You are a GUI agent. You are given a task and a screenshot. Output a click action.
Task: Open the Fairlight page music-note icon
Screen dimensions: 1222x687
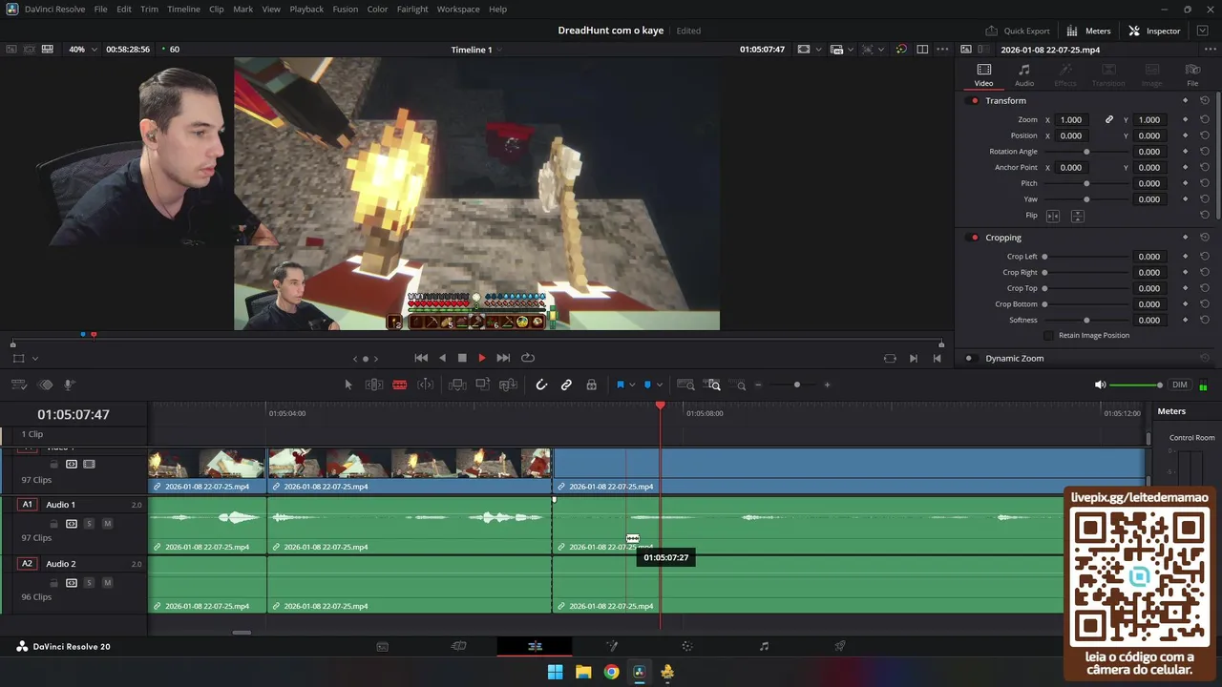764,646
